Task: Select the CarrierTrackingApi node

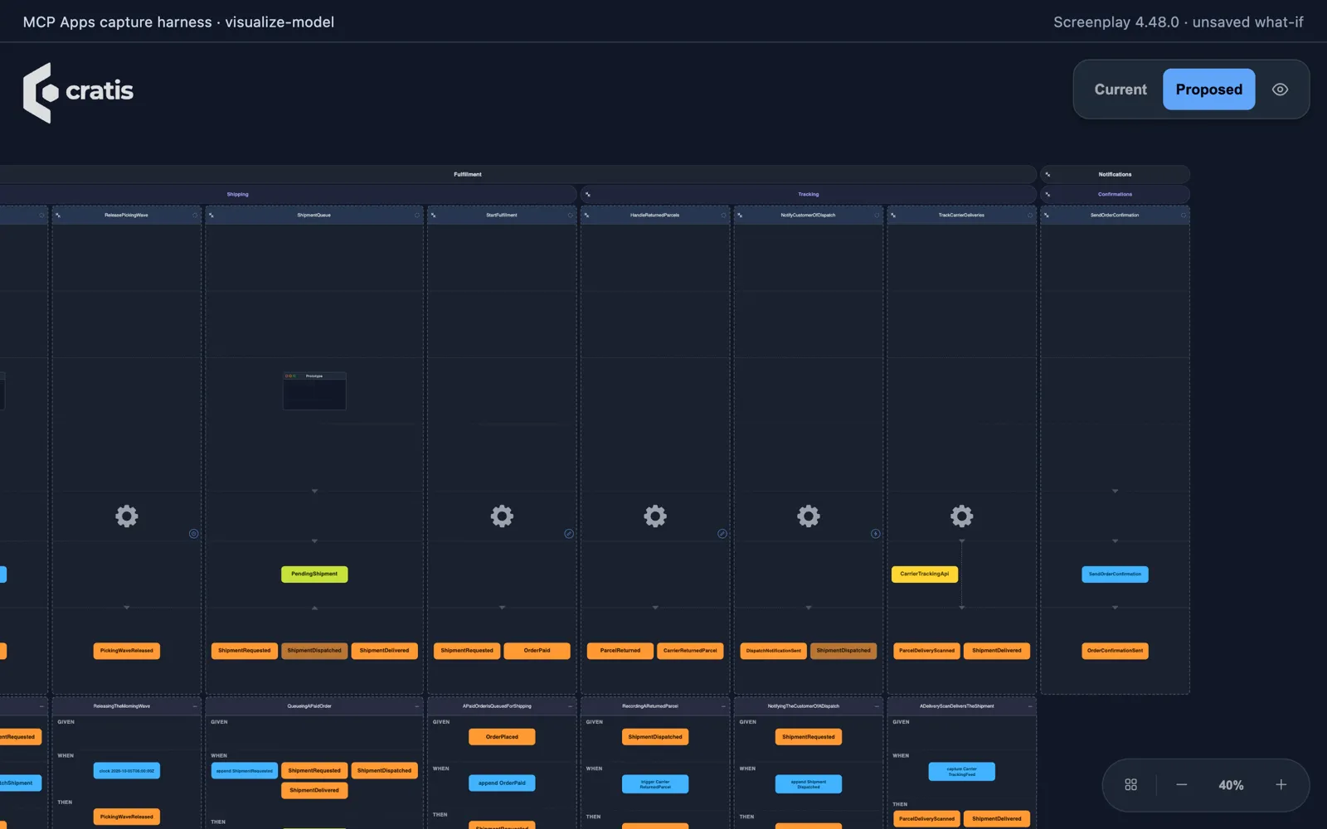Action: point(925,574)
